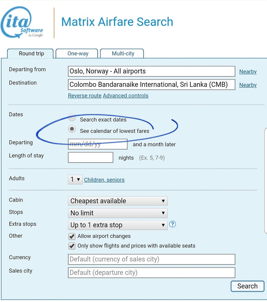Uncheck Allow airport changes

(x=72, y=236)
